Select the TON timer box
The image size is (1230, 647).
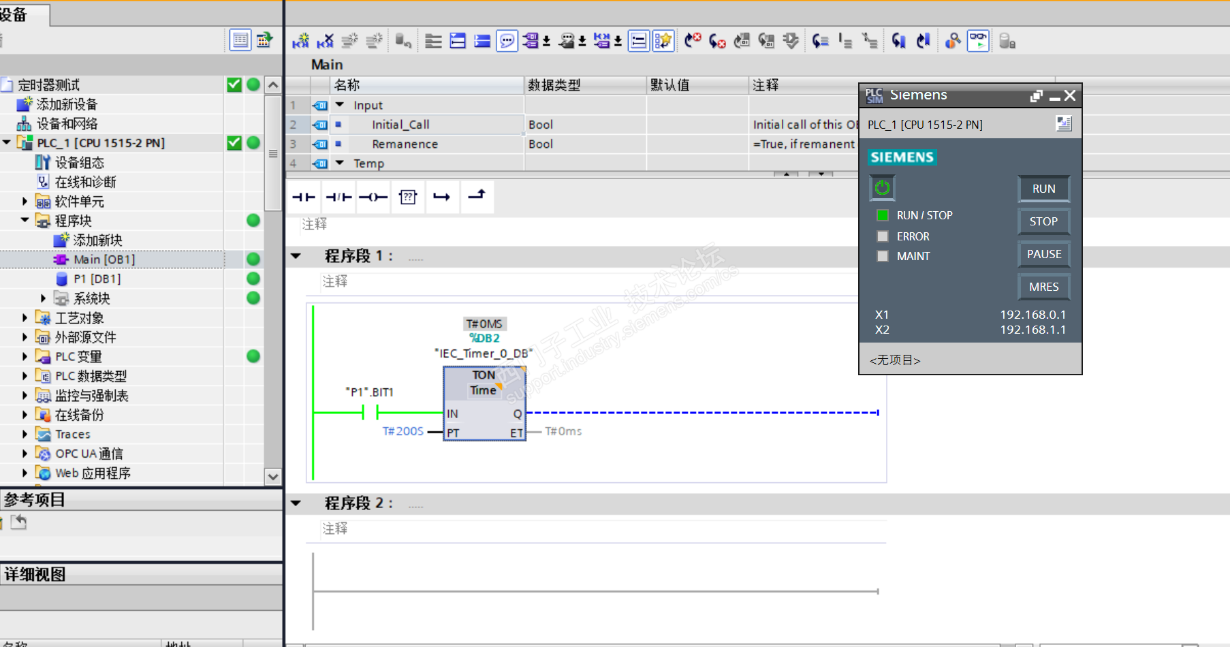[484, 403]
